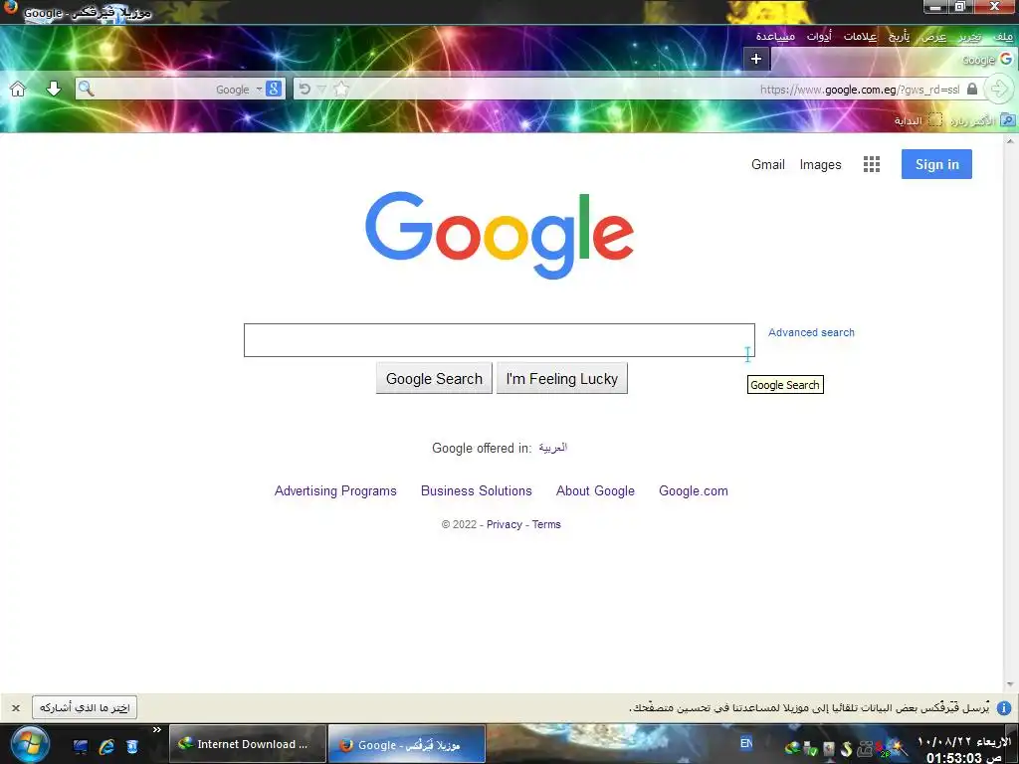The image size is (1019, 764).
Task: Open the search engine dropdown arrow
Action: [259, 89]
